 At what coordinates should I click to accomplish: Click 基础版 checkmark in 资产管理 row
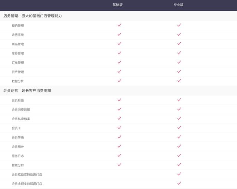119,71
